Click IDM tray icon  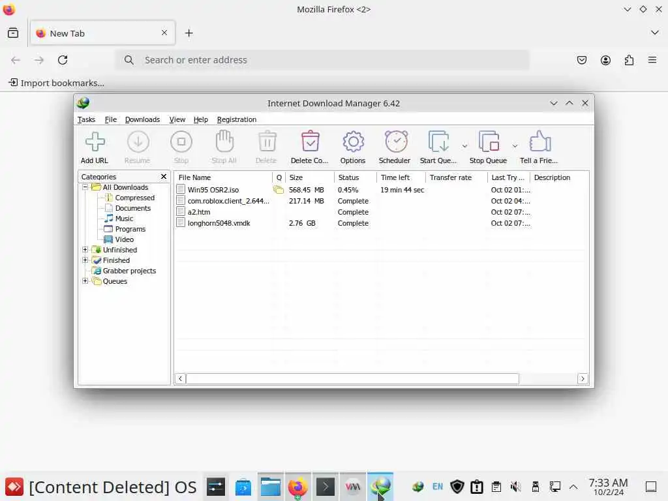click(x=418, y=487)
